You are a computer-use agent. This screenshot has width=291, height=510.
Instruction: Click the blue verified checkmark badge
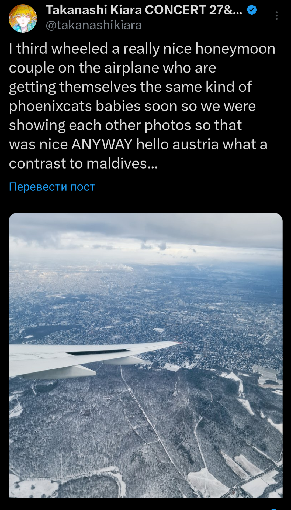[252, 10]
